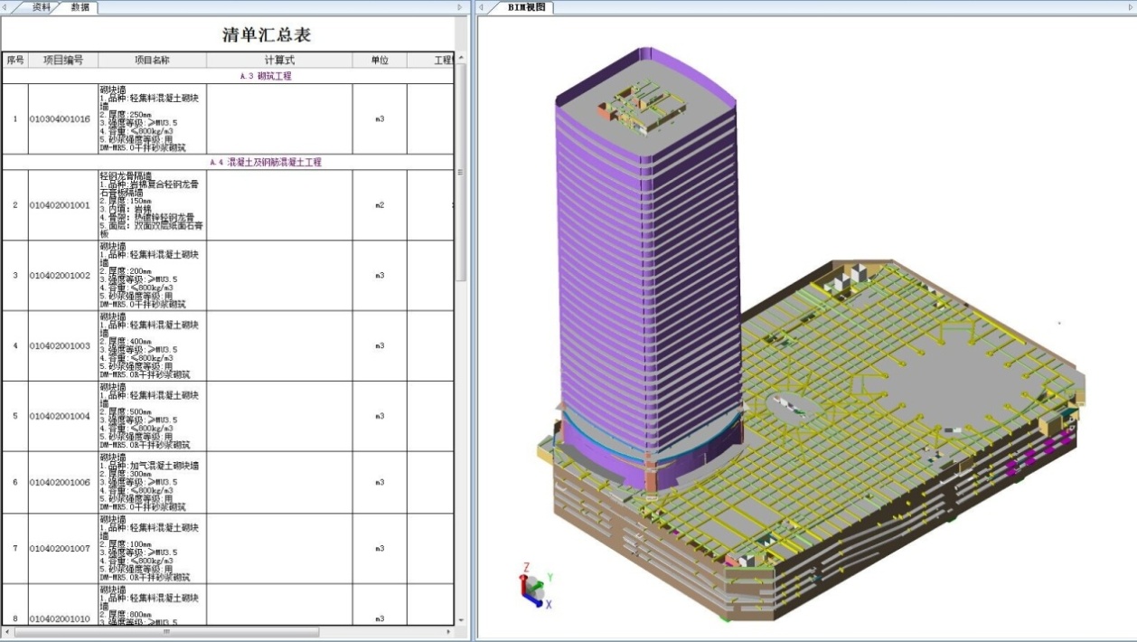Click the blue X axis arrow of the gizmo
The image size is (1137, 642).
click(539, 603)
